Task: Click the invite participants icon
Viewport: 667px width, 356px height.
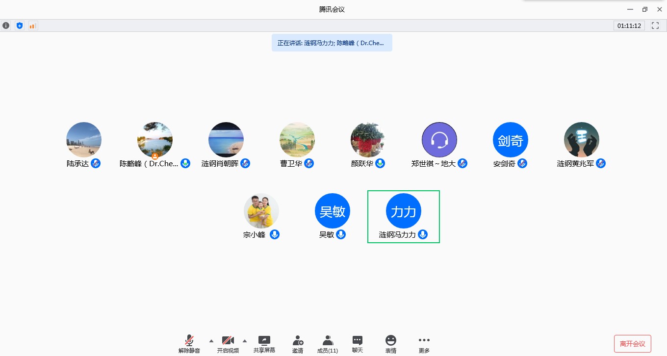Action: click(x=298, y=344)
